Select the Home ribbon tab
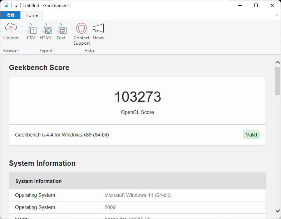Screen dimensions: 281x219 (x=31, y=15)
